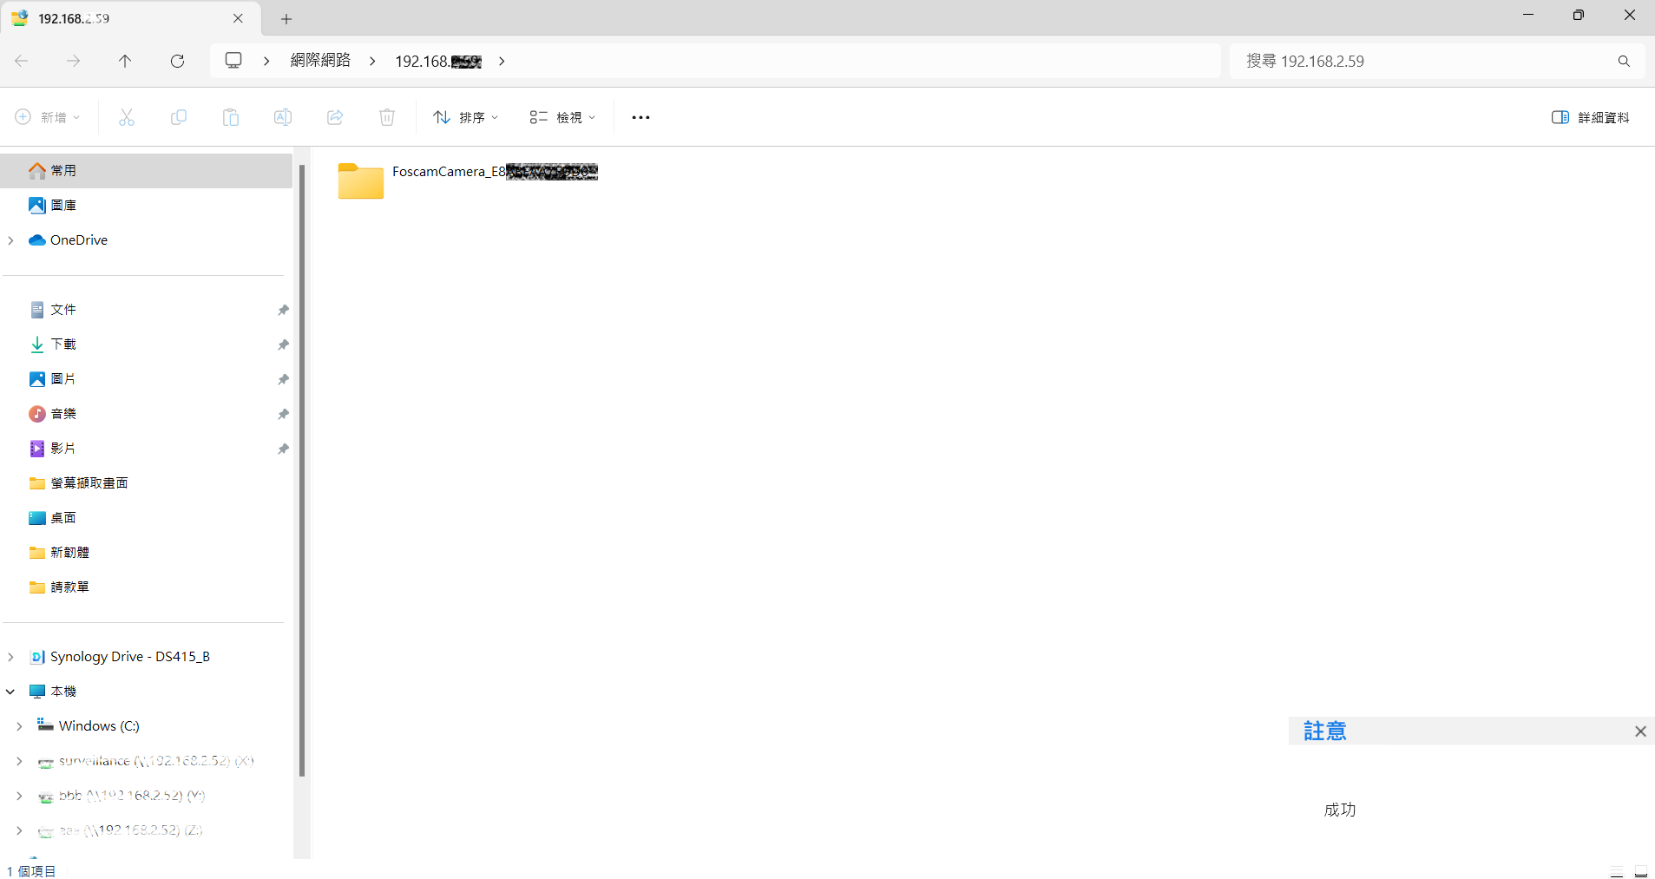The height and width of the screenshot is (879, 1655).
Task: Open the 排序 sort dropdown
Action: (466, 117)
